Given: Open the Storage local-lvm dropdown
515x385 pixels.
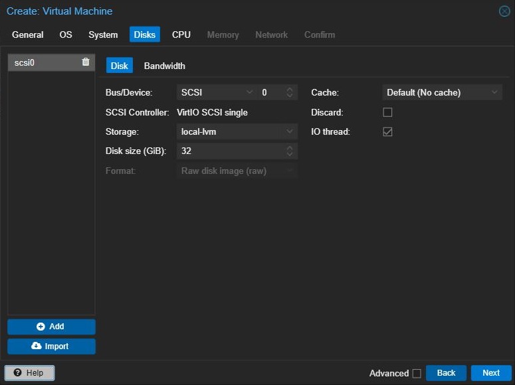Looking at the screenshot, I should click(289, 131).
